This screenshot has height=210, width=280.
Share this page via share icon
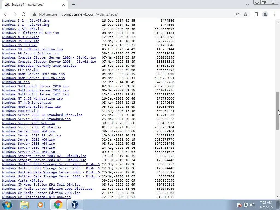(x=237, y=14)
